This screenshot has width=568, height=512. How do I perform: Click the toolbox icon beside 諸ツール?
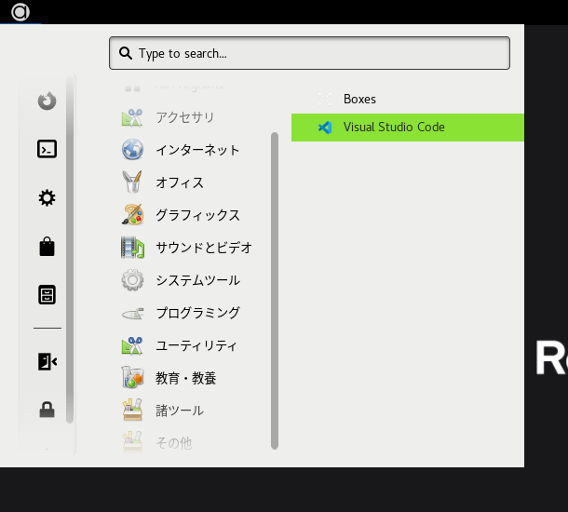pos(132,411)
